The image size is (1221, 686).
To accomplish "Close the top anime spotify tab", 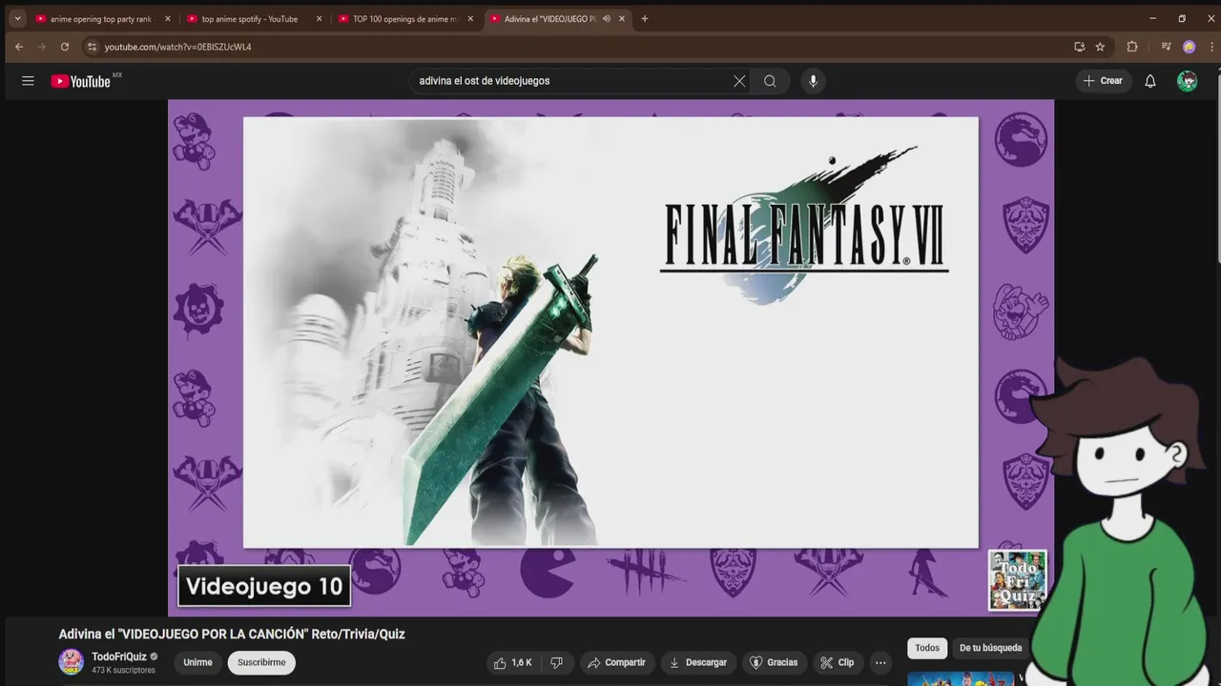I will click(x=319, y=19).
